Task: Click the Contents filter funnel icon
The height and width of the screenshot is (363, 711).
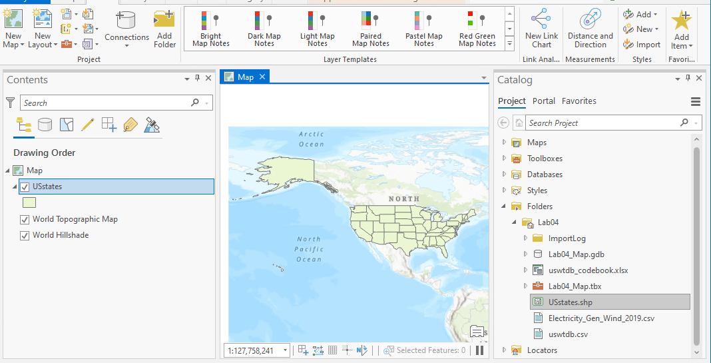Action: click(x=11, y=103)
